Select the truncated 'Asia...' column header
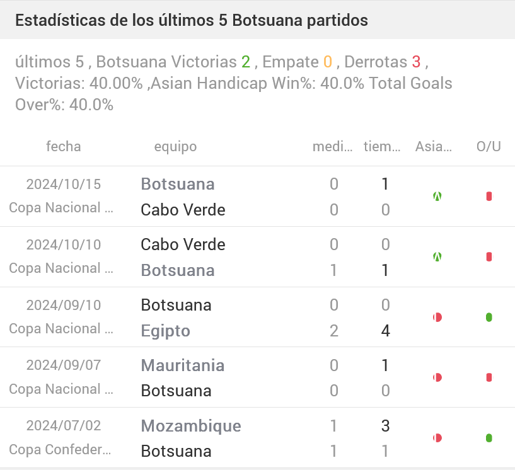The image size is (515, 470). click(x=434, y=147)
